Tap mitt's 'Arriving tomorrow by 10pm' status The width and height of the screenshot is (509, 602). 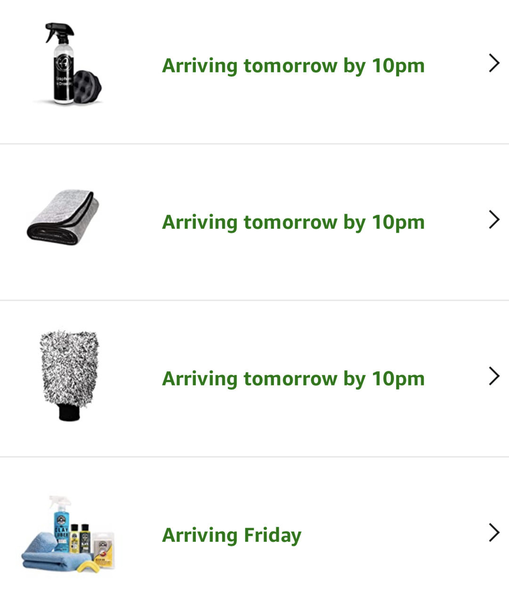293,378
